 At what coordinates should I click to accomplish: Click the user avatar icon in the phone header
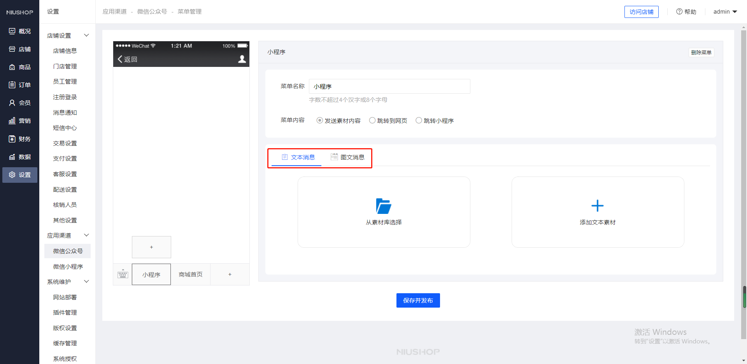pos(242,59)
